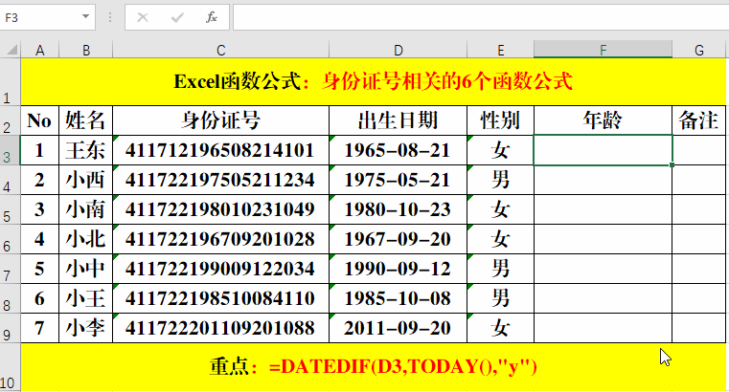Select ID cell 411722198510084110
Screen dimensions: 729x392
221,298
